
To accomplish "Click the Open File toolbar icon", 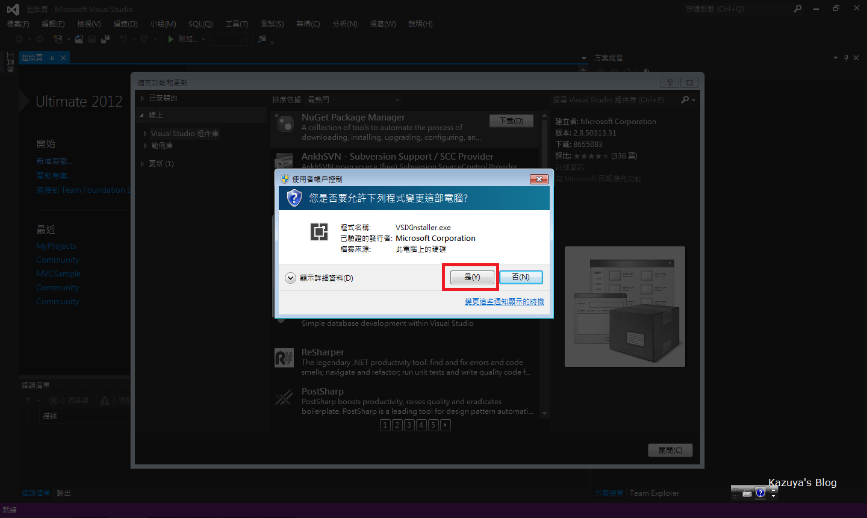I will (x=79, y=39).
